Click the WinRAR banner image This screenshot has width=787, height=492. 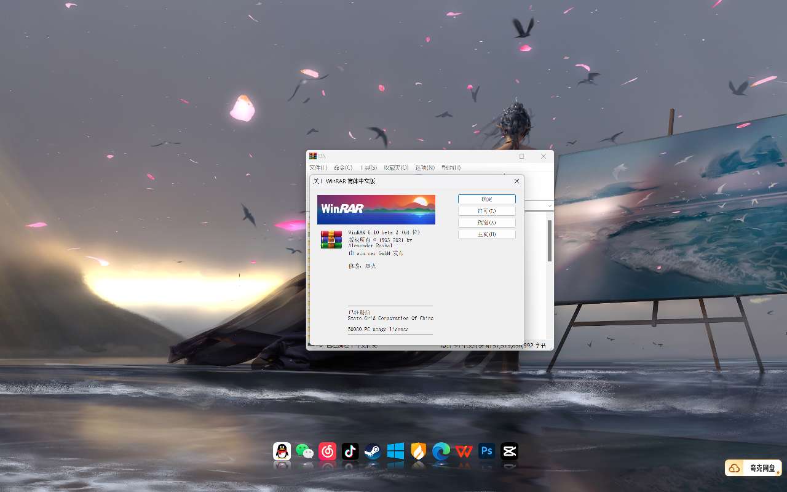tap(376, 210)
